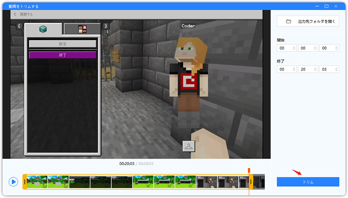The image size is (348, 198).
Task: Adjust end hours spinner arrows
Action: click(x=294, y=70)
